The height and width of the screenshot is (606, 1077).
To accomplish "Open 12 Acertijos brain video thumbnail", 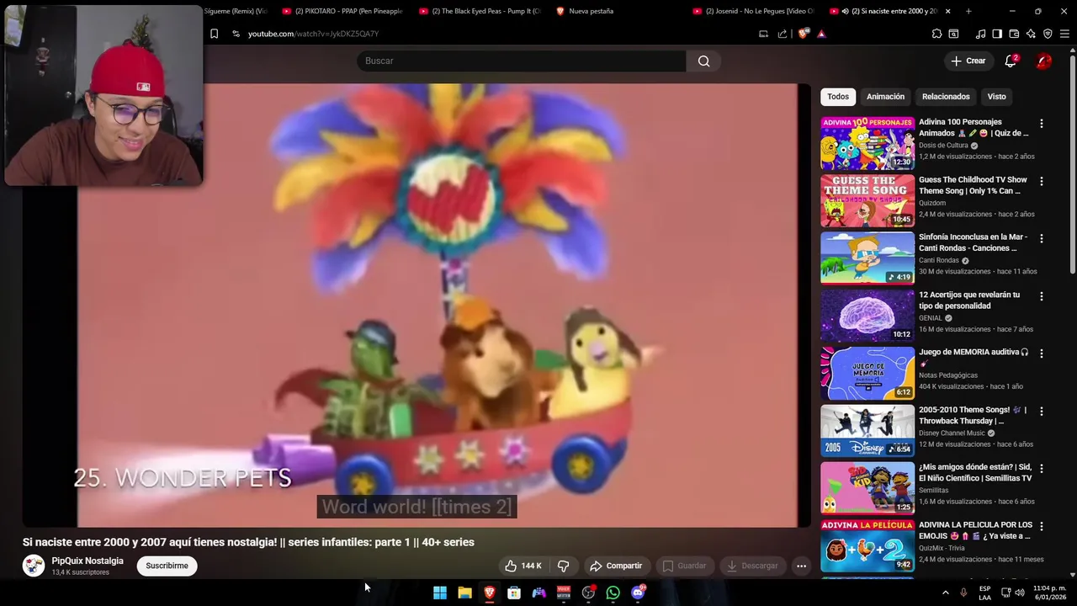I will coord(867,316).
